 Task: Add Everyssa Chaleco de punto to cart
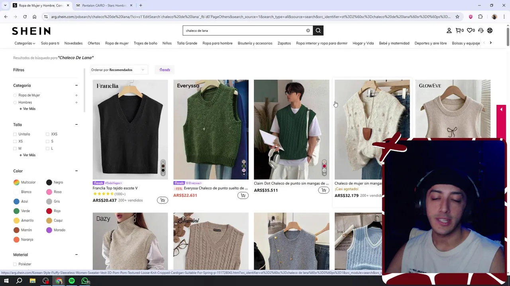[243, 195]
